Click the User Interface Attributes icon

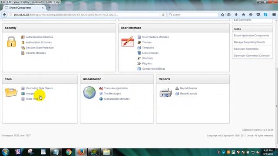click(x=139, y=37)
